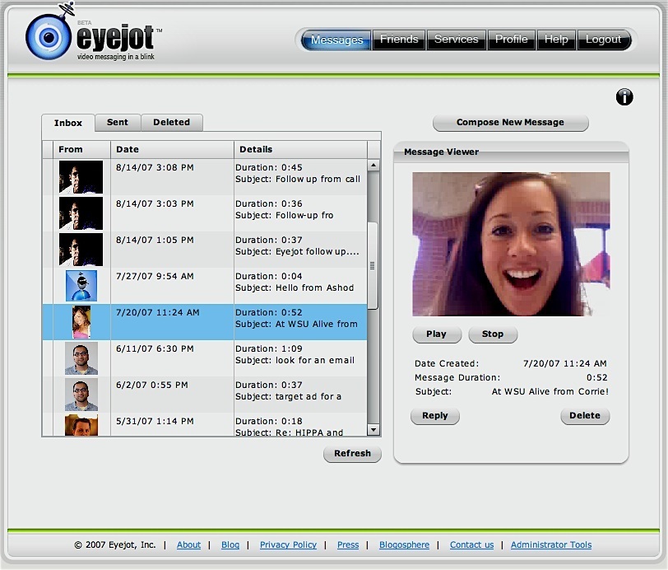Play the video message

point(436,334)
